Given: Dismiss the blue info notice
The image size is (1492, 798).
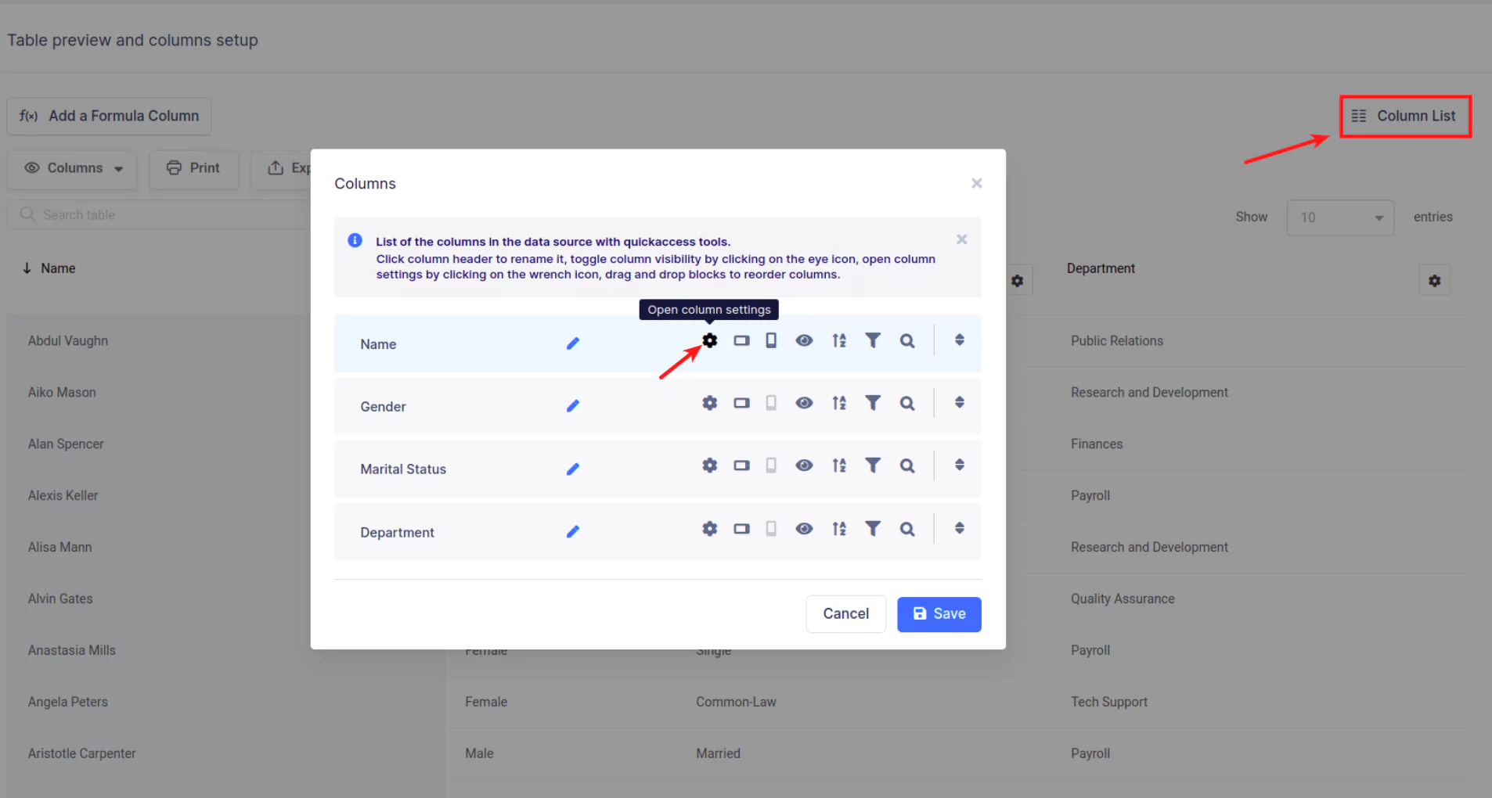Looking at the screenshot, I should click(x=961, y=239).
